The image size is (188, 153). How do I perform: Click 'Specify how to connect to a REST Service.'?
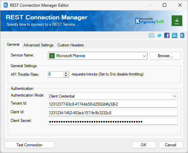click(x=41, y=24)
